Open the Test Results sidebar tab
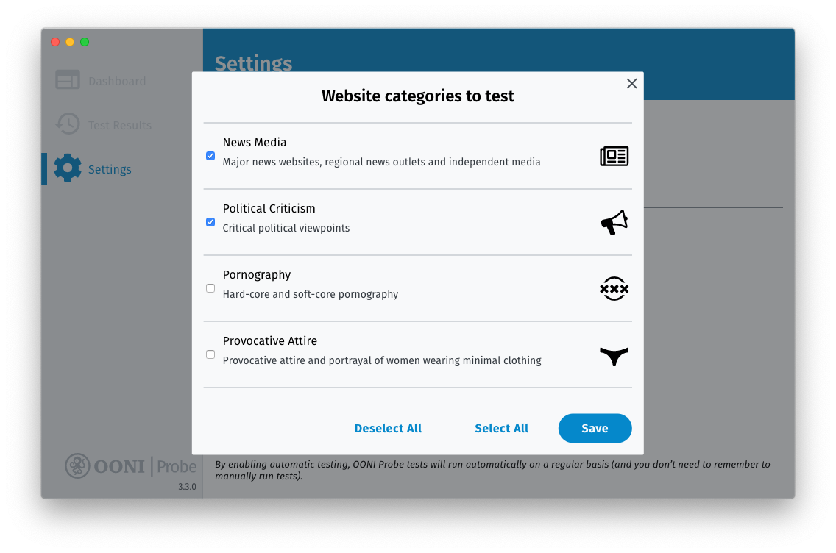Image resolution: width=836 pixels, height=553 pixels. pyautogui.click(x=119, y=125)
